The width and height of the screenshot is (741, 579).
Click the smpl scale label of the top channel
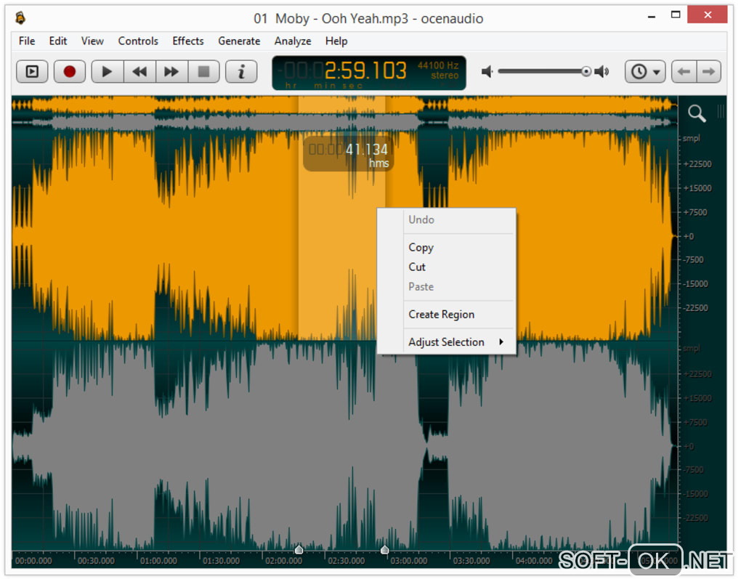point(692,139)
